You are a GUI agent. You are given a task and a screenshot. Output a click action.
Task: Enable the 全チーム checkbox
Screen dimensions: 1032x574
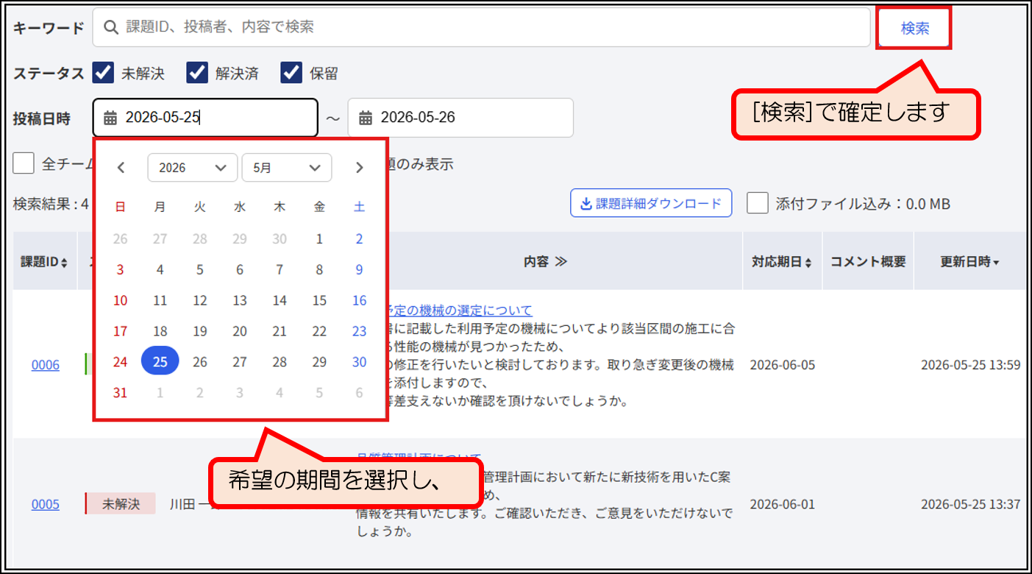point(24,163)
